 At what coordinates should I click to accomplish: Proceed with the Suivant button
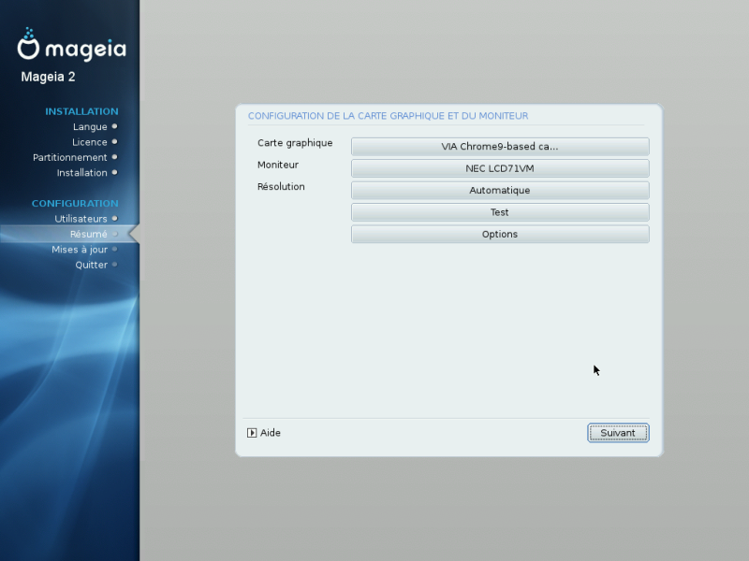click(618, 433)
